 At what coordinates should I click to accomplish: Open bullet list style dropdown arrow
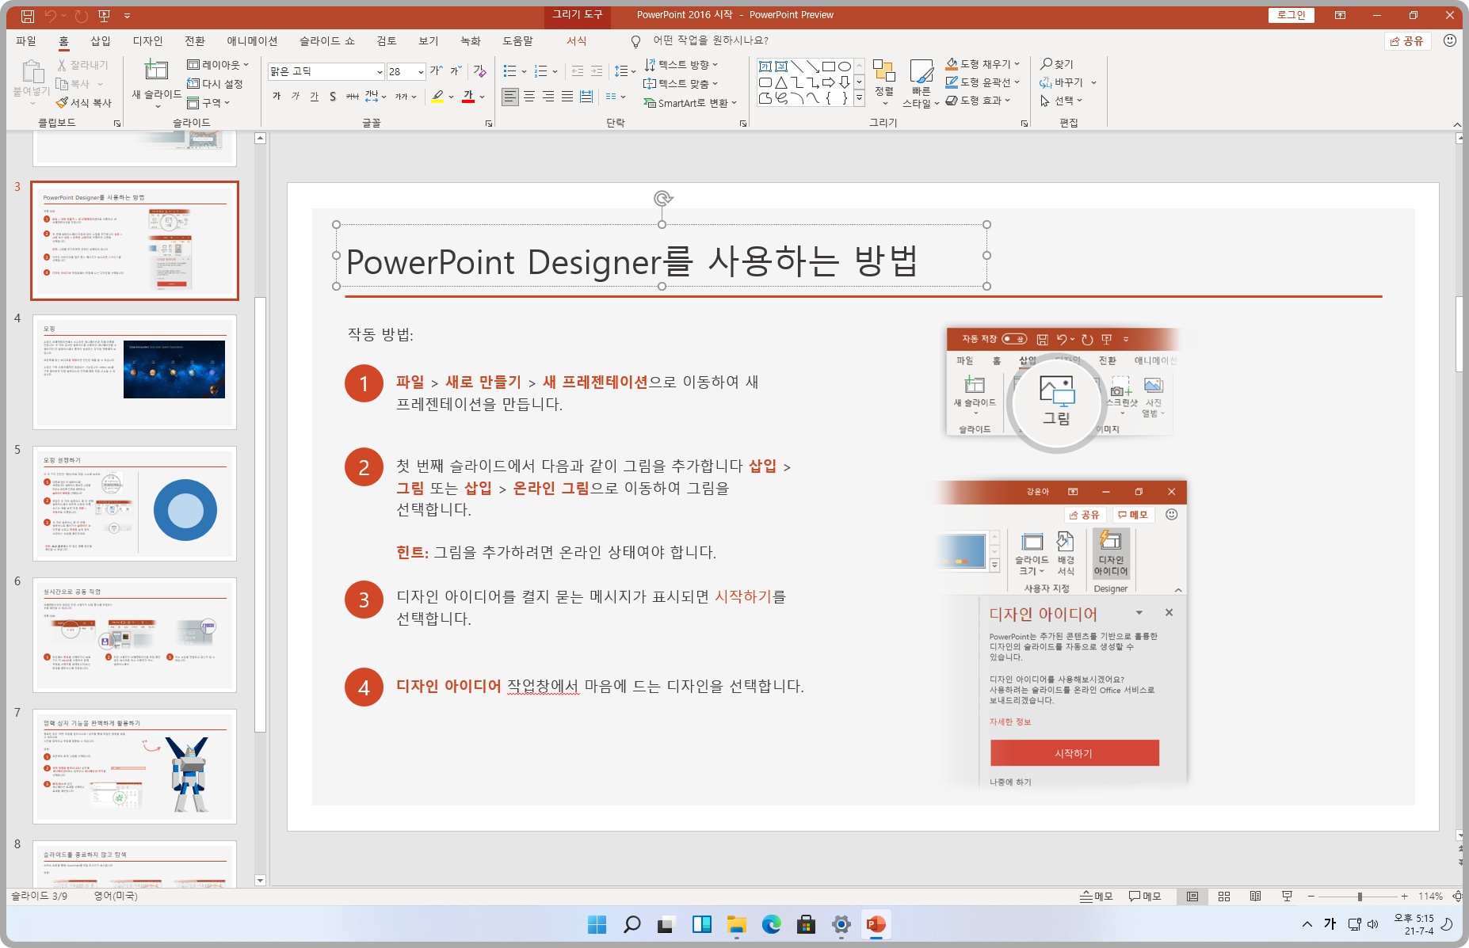tap(524, 72)
